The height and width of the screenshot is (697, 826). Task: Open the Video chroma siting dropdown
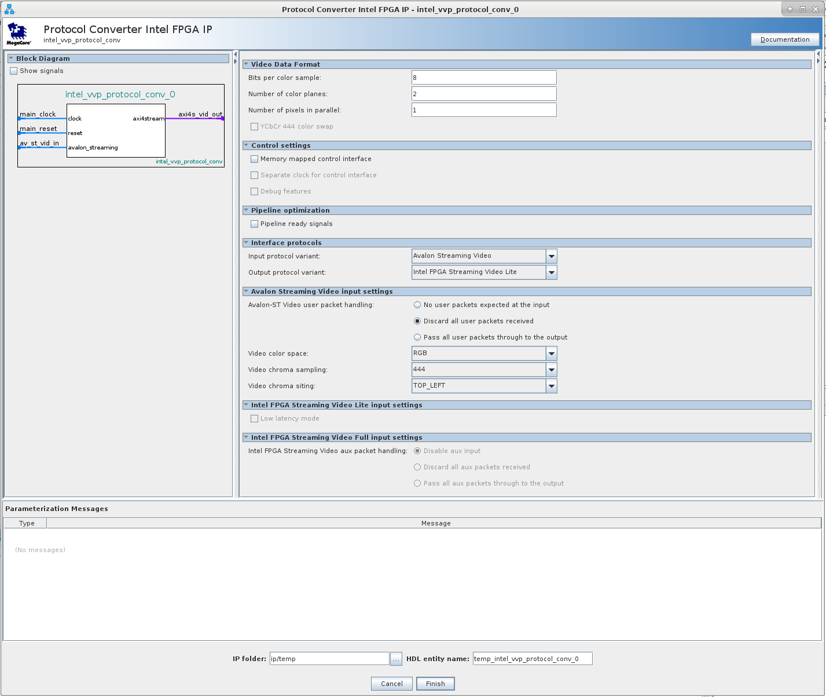pos(551,386)
